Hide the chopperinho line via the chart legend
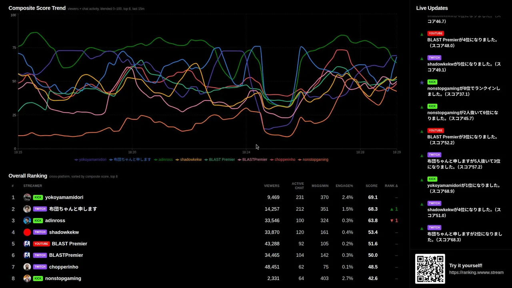The height and width of the screenshot is (288, 512). 282,160
